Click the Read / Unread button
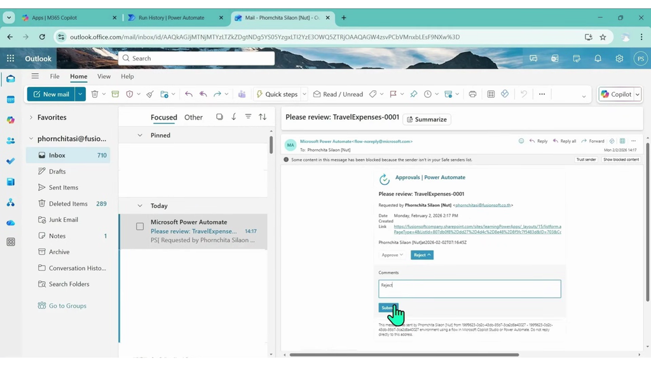 tap(338, 94)
